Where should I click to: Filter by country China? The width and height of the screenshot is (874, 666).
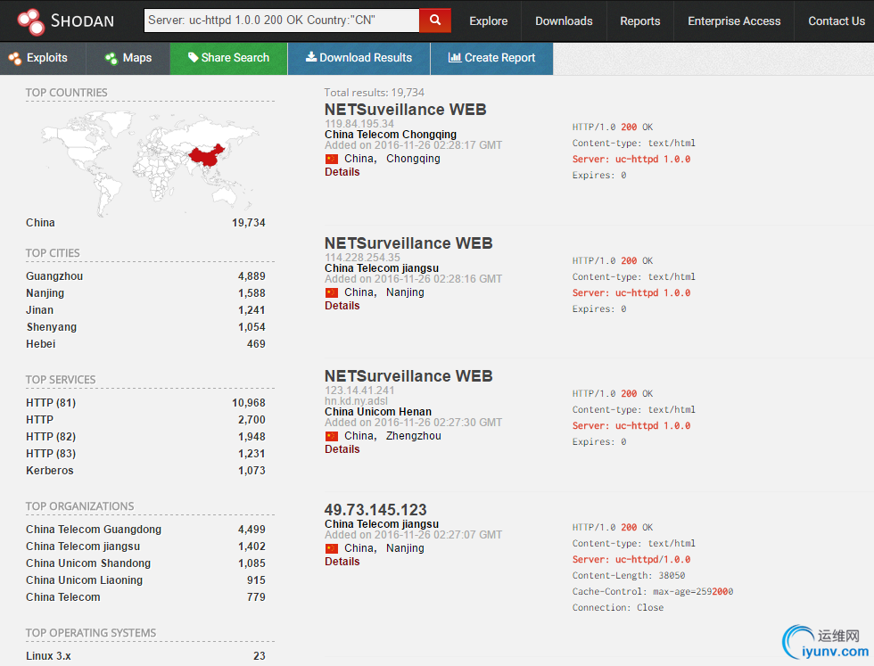pyautogui.click(x=40, y=223)
